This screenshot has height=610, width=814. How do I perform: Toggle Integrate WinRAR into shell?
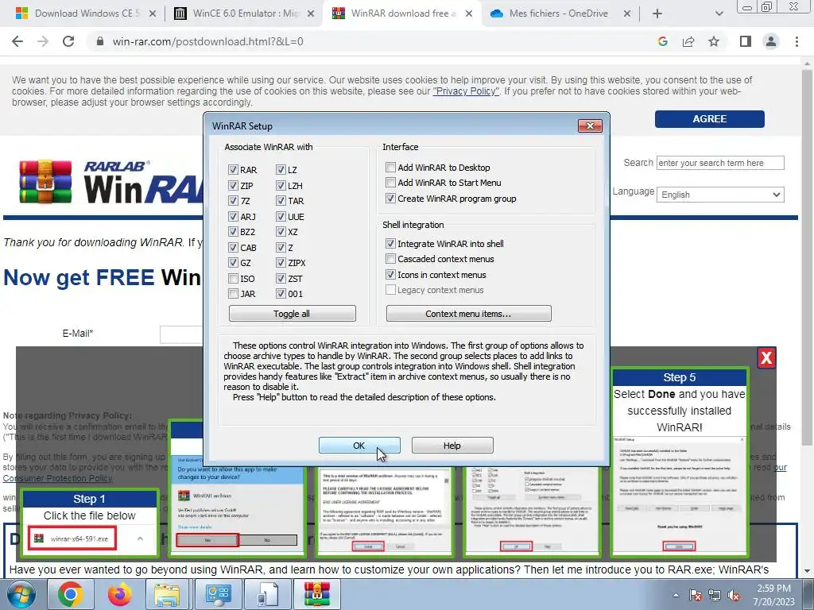click(390, 243)
